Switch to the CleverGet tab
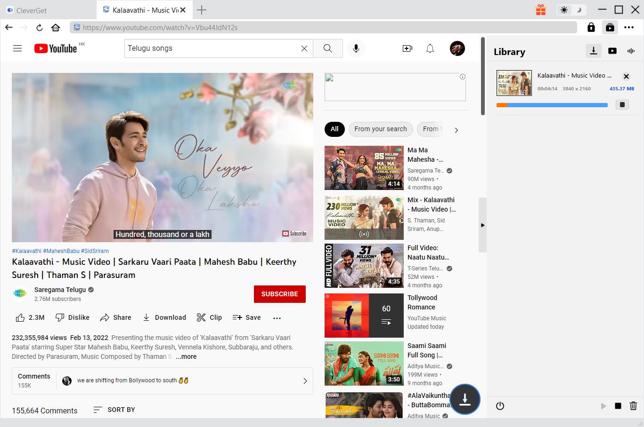The height and width of the screenshot is (427, 644). (32, 10)
